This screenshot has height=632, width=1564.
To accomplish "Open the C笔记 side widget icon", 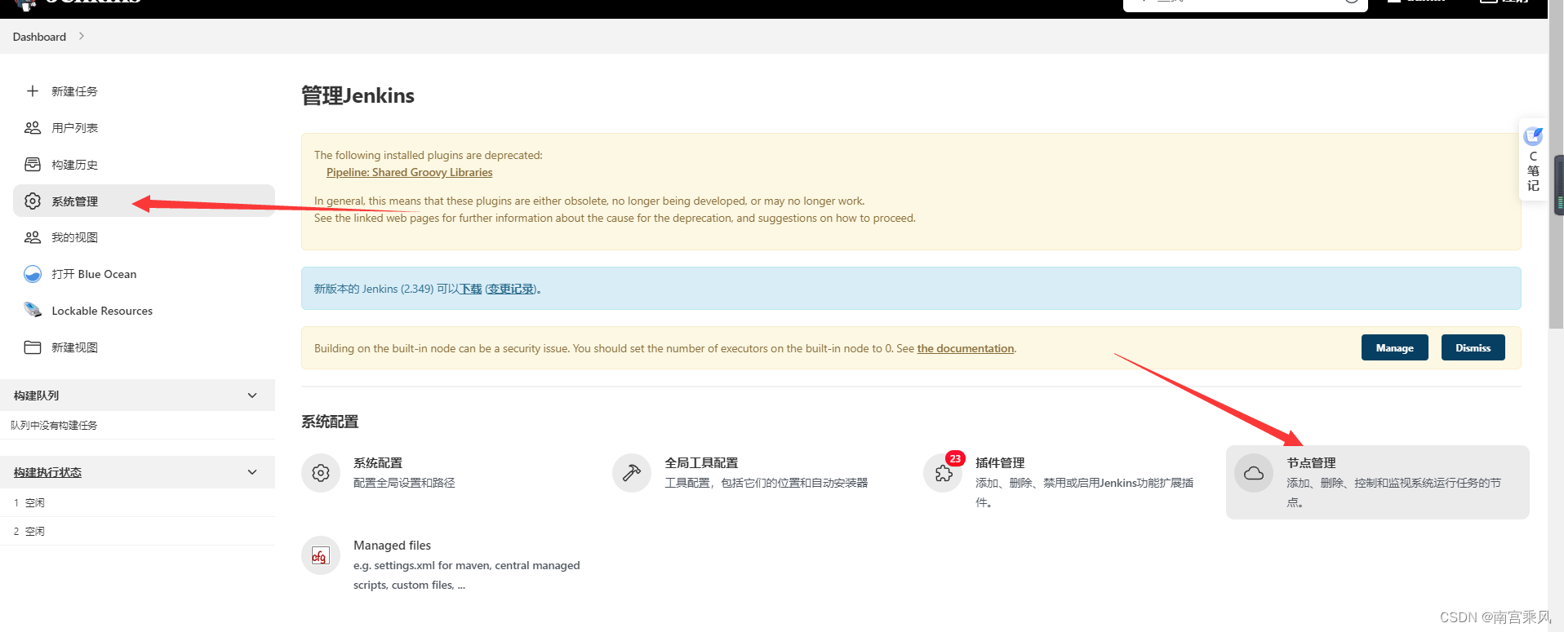I will click(x=1533, y=136).
